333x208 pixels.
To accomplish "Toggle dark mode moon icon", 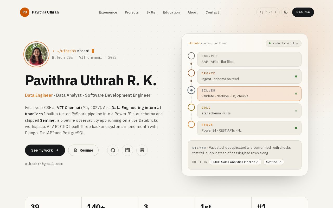I will pyautogui.click(x=286, y=12).
